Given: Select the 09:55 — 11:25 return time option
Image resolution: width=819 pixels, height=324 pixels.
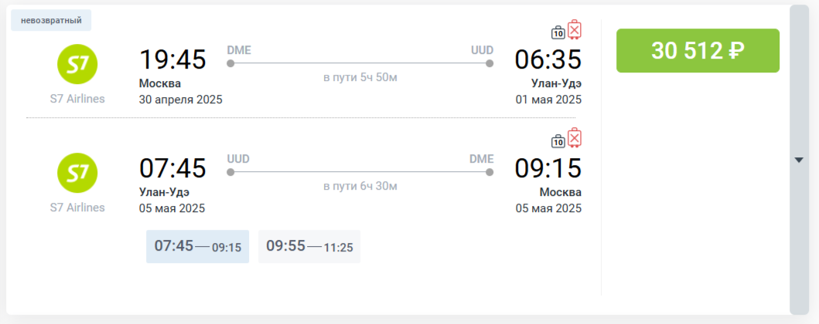Looking at the screenshot, I should [309, 247].
